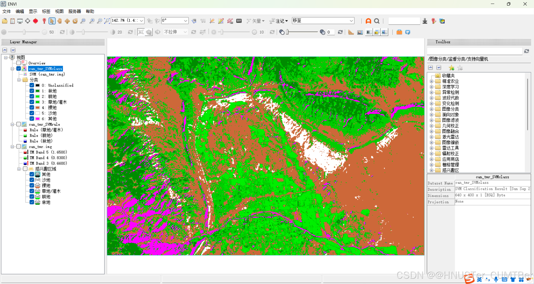Select the Rotate view tool

[75, 21]
